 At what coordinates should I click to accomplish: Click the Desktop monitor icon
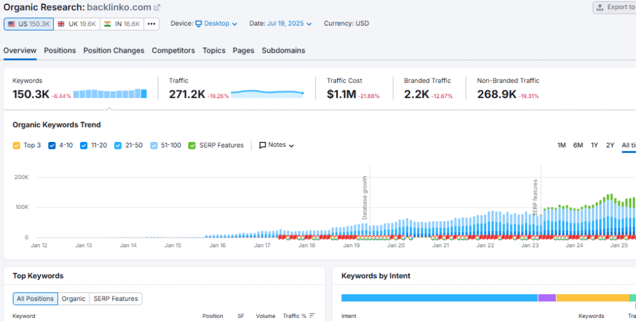click(198, 24)
